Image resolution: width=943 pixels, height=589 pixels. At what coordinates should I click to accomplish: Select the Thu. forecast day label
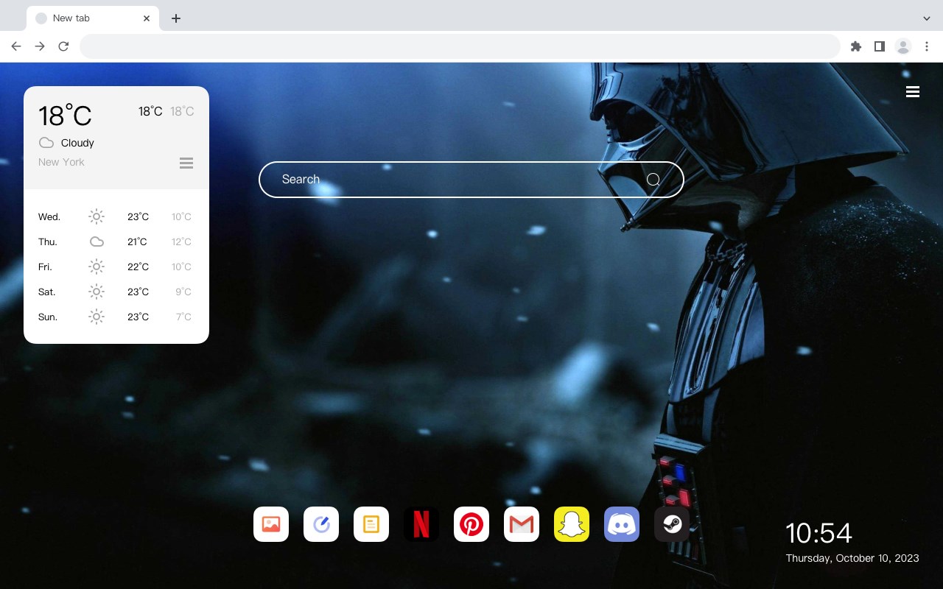[x=48, y=241]
